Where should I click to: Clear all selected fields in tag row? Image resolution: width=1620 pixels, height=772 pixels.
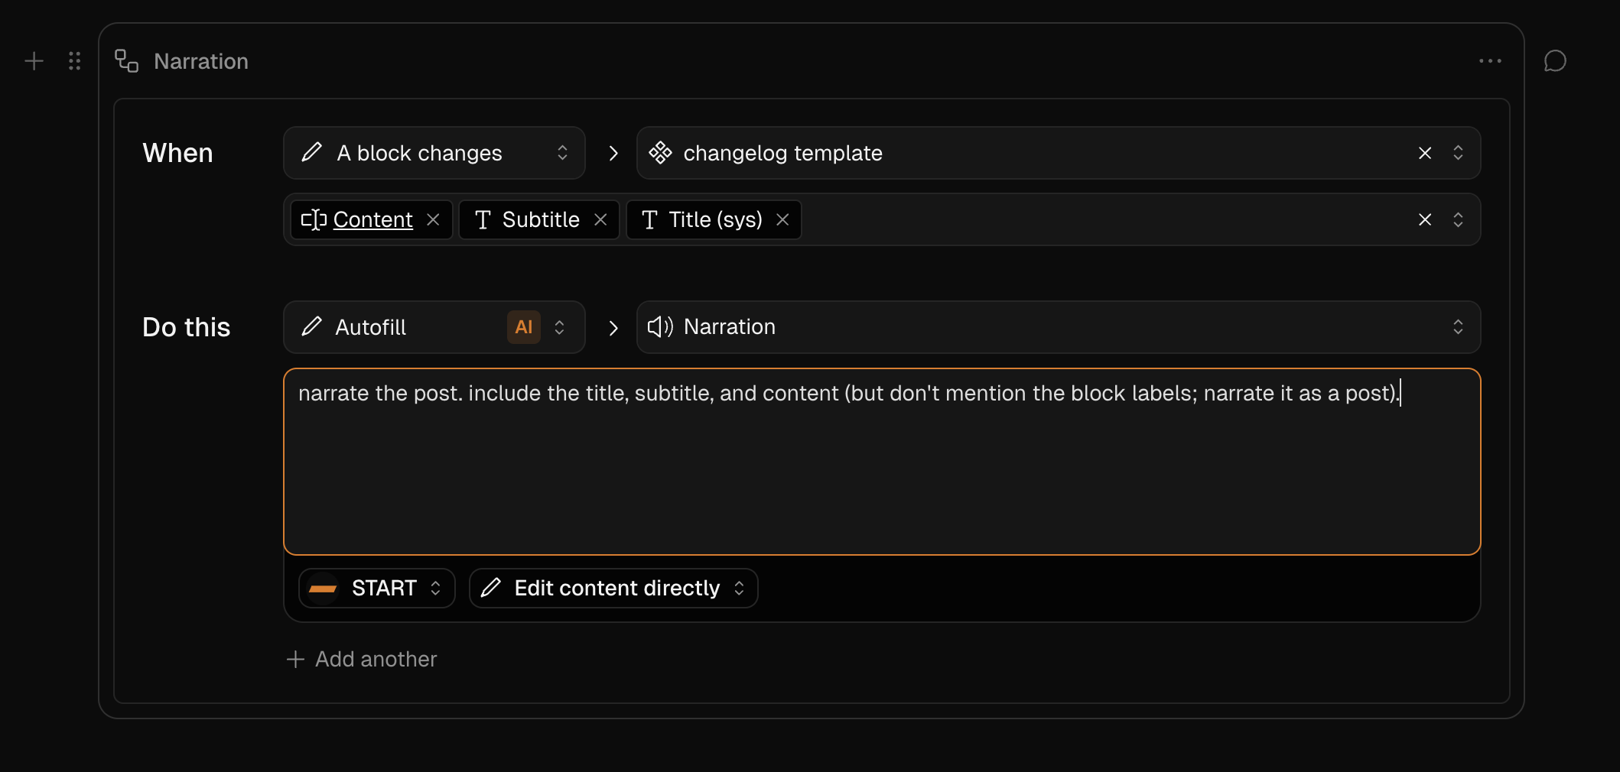pos(1425,220)
